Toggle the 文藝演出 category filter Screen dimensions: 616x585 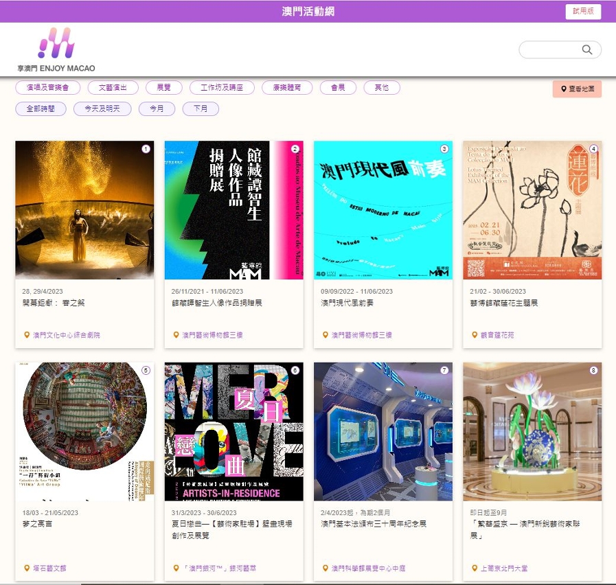pyautogui.click(x=113, y=88)
